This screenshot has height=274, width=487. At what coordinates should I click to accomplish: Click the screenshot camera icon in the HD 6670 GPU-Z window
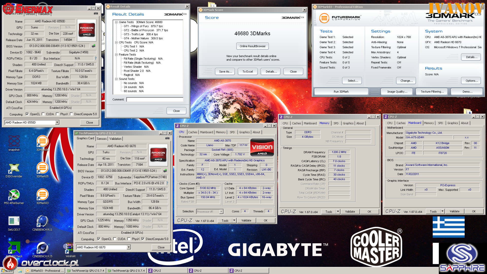click(167, 138)
